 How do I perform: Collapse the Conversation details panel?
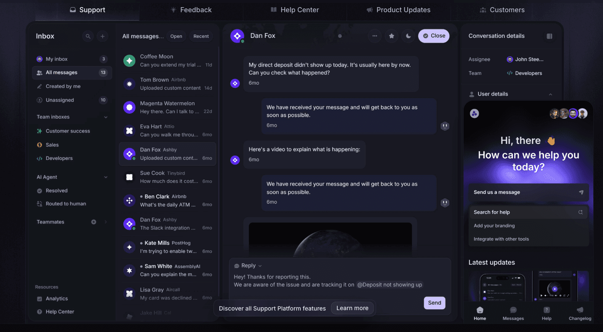tap(550, 36)
